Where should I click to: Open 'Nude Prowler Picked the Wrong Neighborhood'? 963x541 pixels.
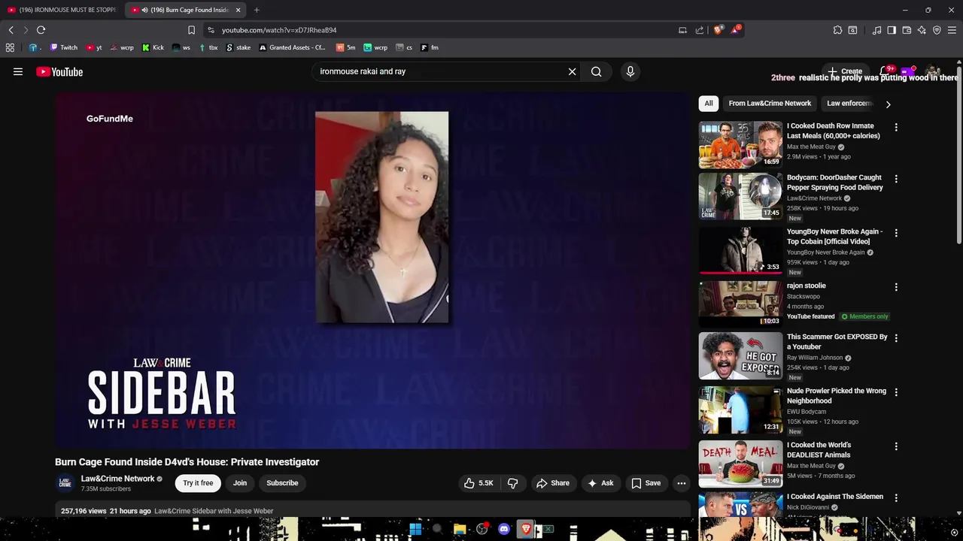click(837, 396)
